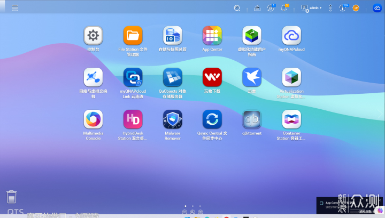Launch Container Station app
Image resolution: width=385 pixels, height=218 pixels.
tap(291, 119)
